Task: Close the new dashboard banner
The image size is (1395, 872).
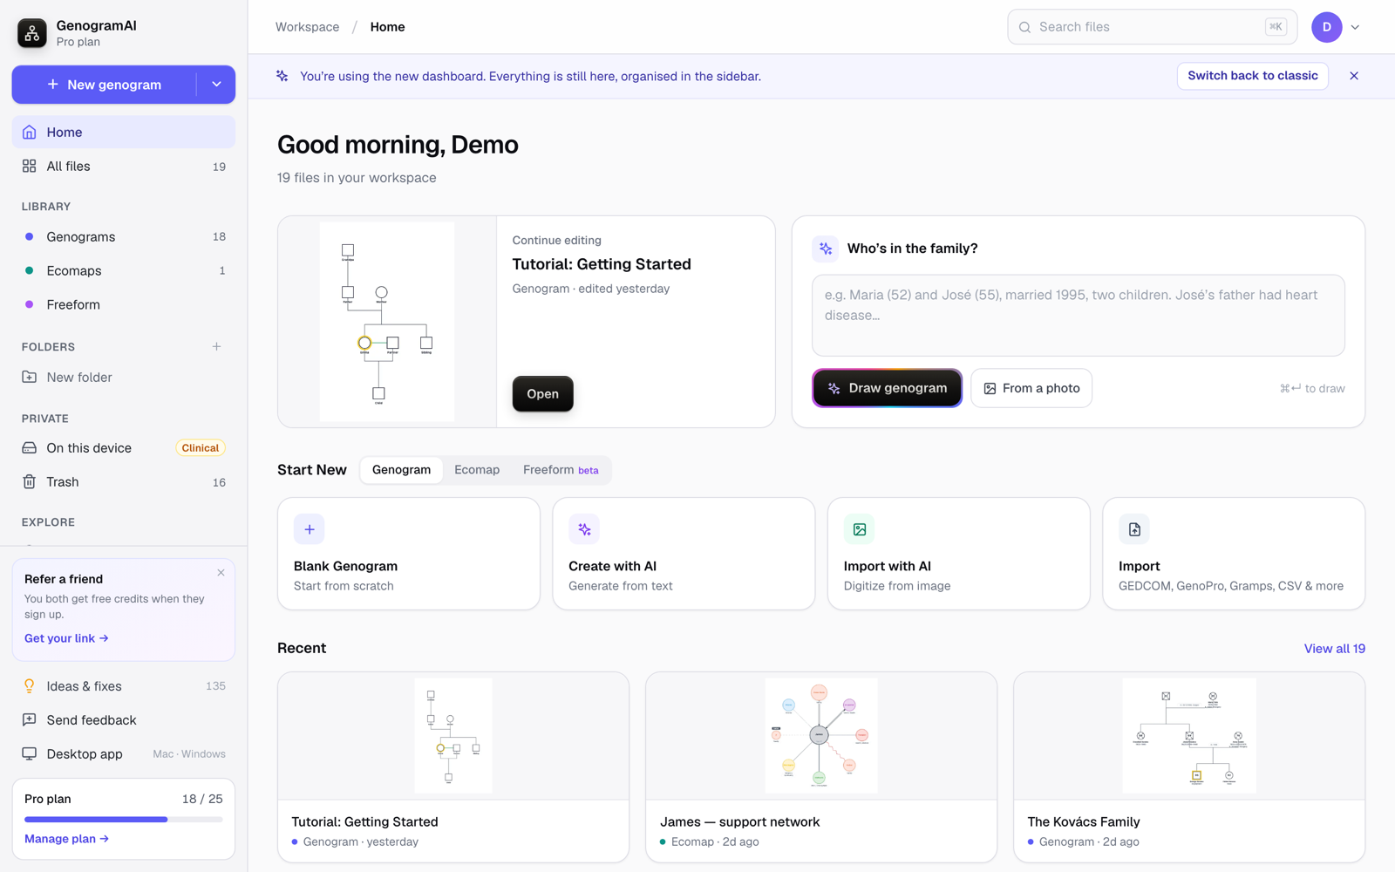Action: [1354, 76]
